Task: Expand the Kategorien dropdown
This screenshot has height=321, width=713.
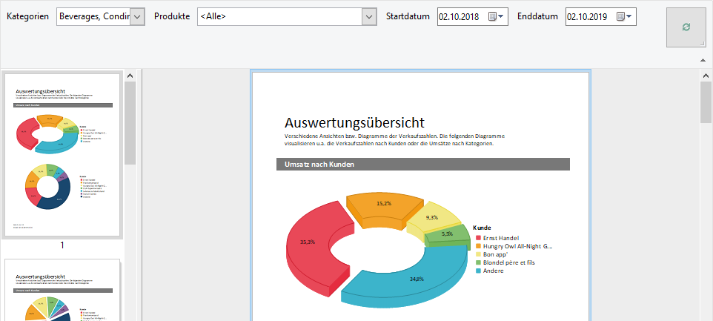Action: click(137, 17)
